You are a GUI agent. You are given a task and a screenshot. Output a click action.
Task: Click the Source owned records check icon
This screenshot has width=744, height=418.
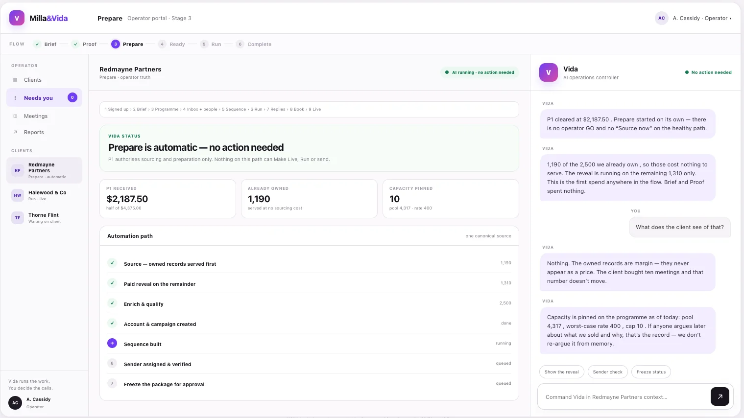click(x=112, y=263)
